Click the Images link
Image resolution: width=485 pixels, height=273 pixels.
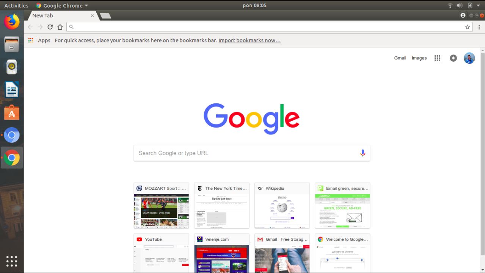point(419,58)
